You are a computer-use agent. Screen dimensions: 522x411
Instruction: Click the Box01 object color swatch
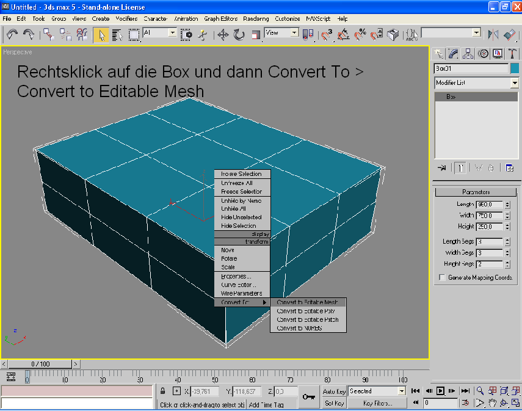(515, 68)
